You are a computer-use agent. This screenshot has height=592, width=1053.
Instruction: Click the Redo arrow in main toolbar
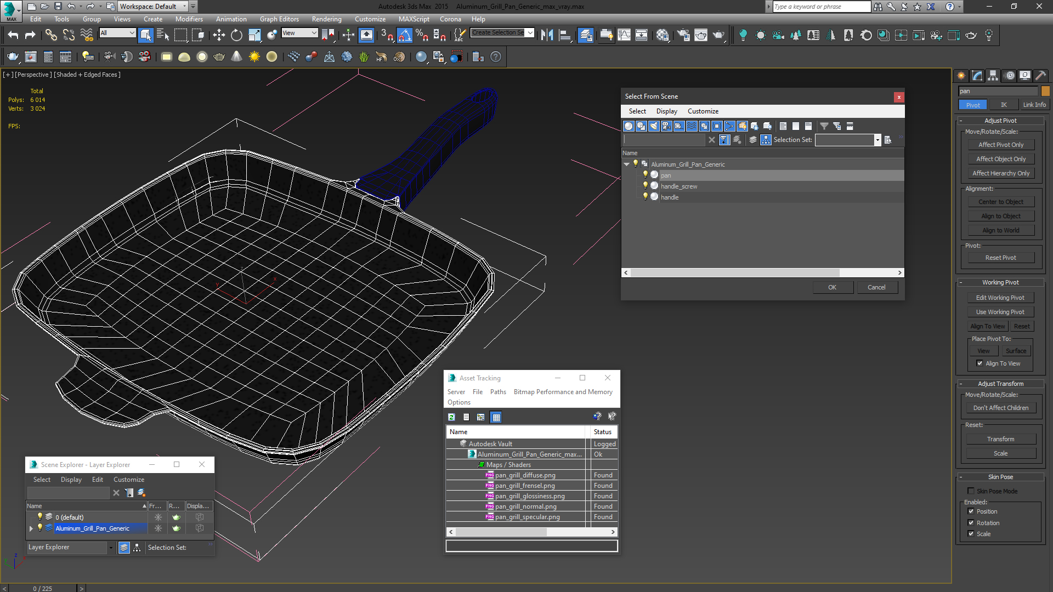pyautogui.click(x=31, y=35)
